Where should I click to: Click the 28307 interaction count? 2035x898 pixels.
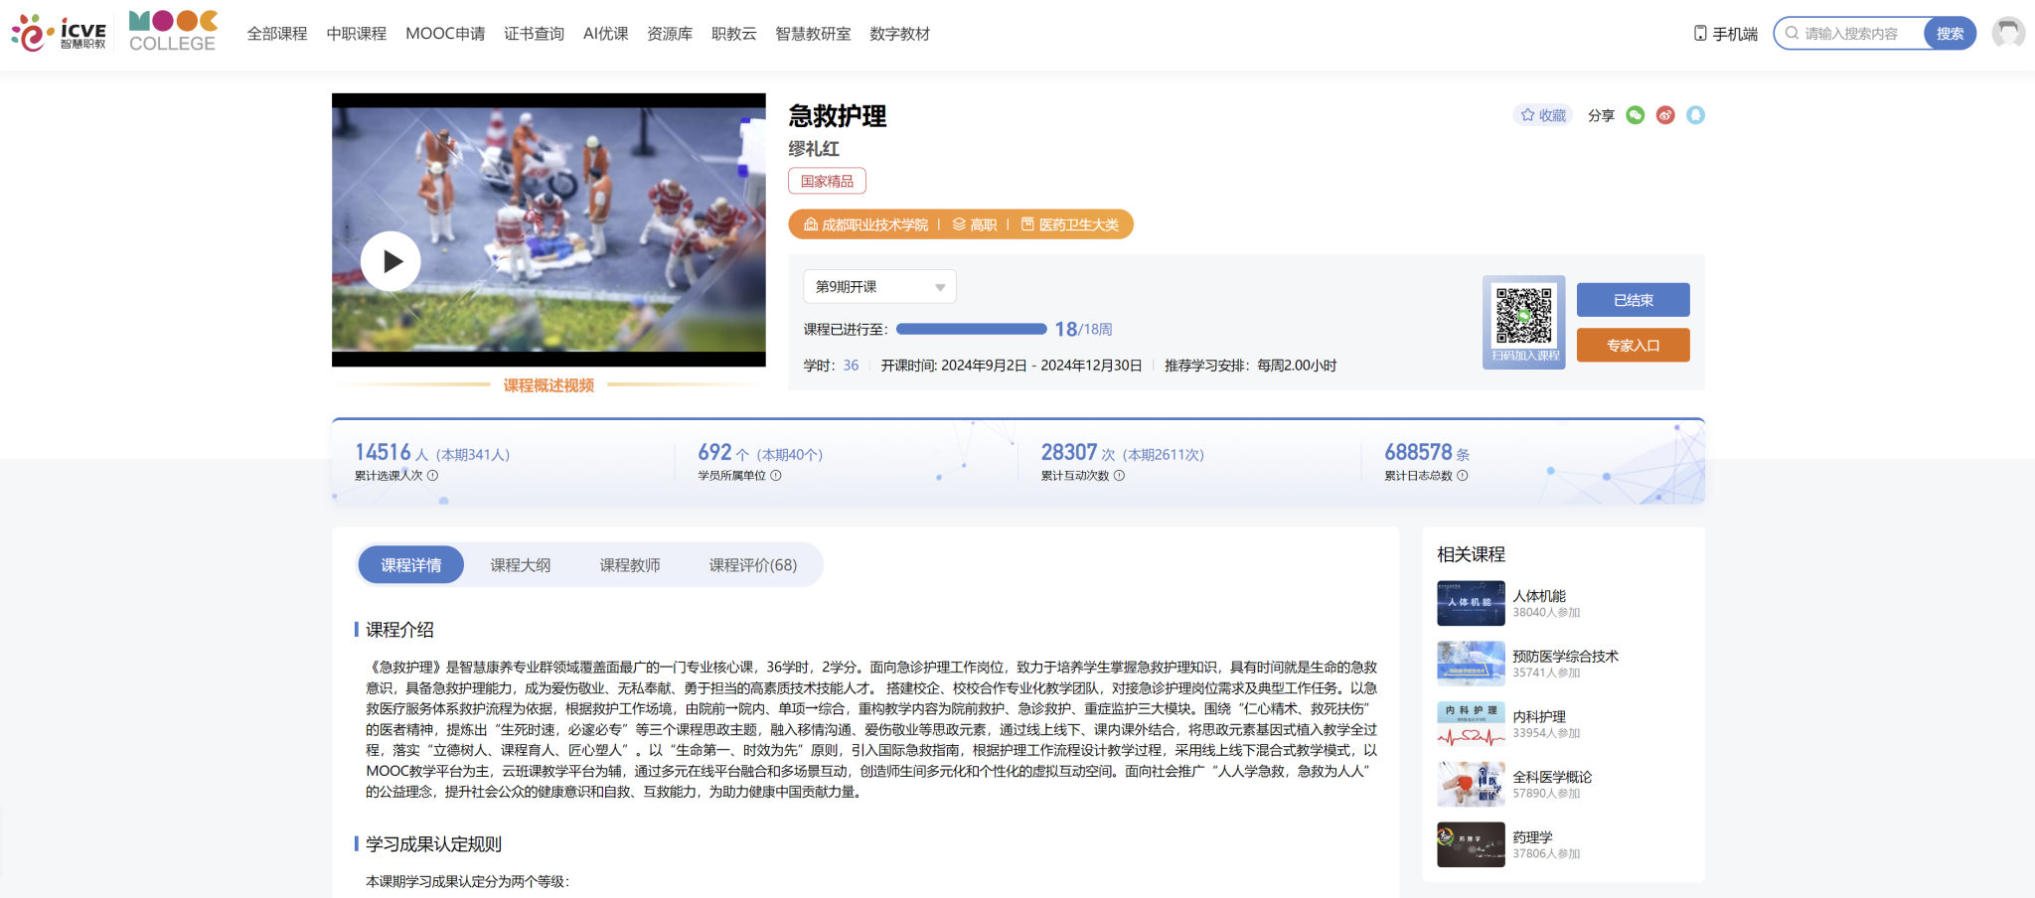click(1069, 452)
